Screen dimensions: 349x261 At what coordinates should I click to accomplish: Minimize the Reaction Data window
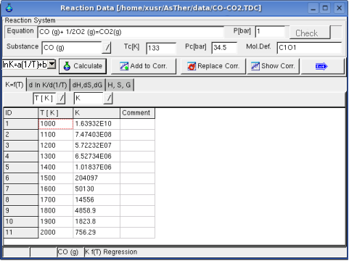point(313,8)
